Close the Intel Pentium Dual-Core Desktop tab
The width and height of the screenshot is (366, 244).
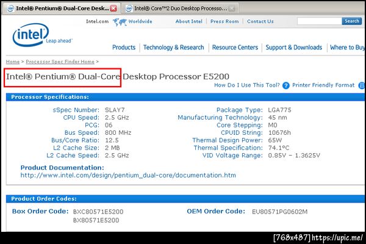pos(113,9)
